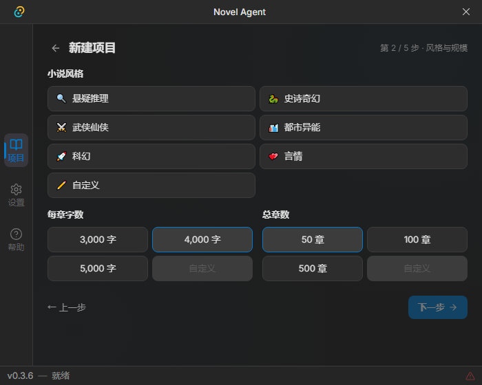Go back with 上一步 link

(67, 307)
